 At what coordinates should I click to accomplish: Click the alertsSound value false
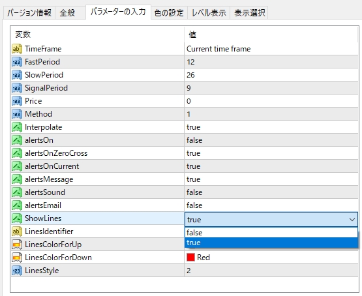(194, 192)
